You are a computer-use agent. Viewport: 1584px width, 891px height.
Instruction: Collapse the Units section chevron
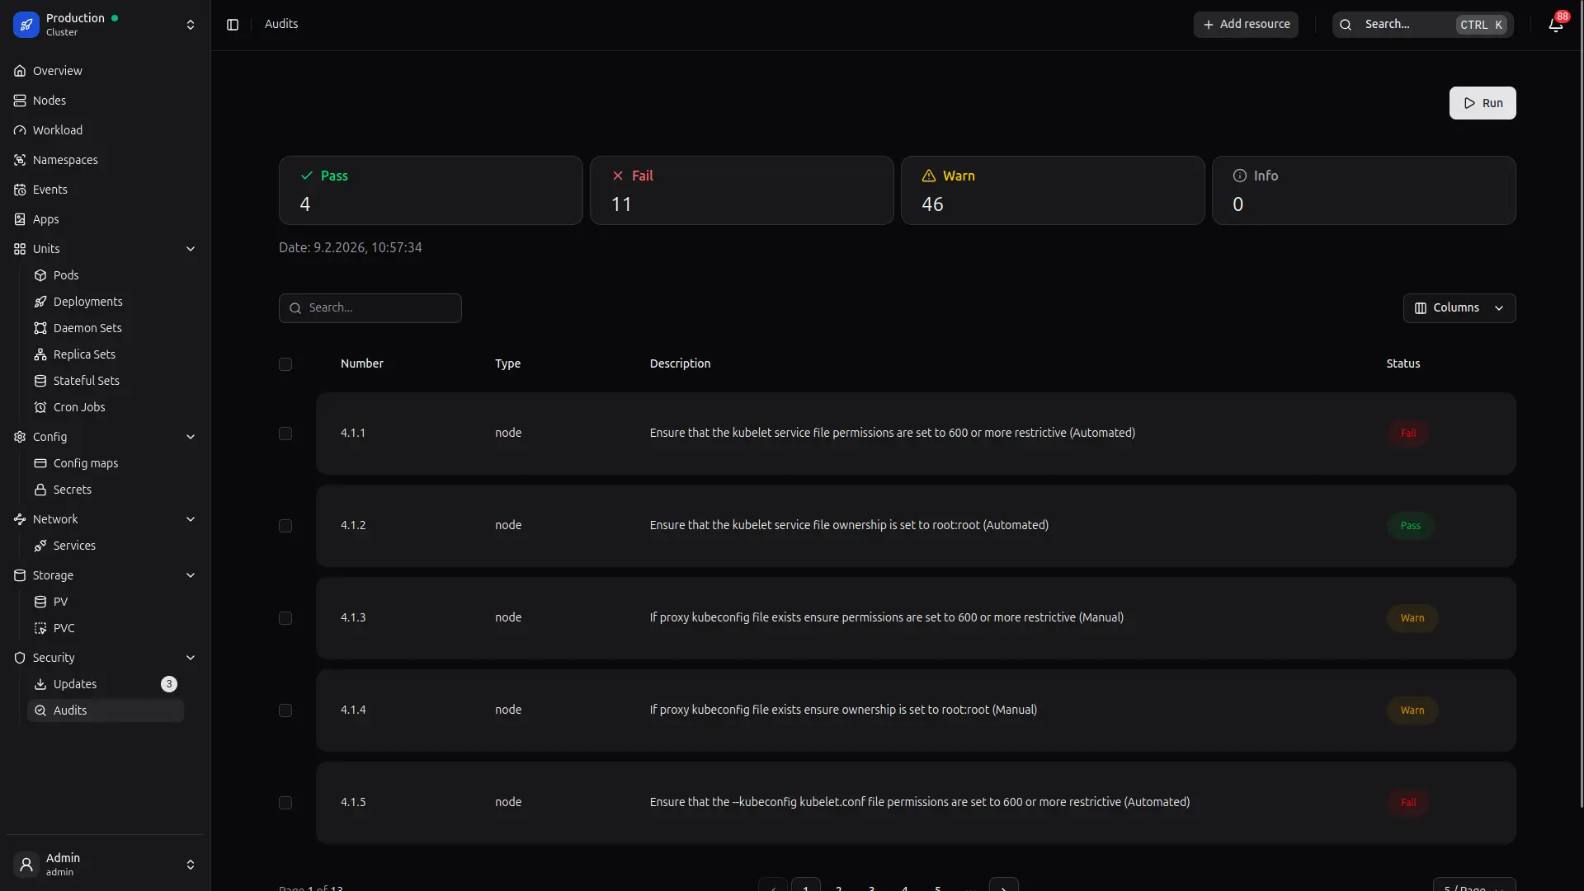pyautogui.click(x=191, y=249)
